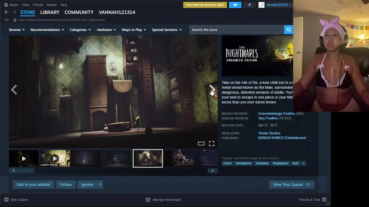
Task: Go back with the navigation back arrow
Action: click(6, 12)
